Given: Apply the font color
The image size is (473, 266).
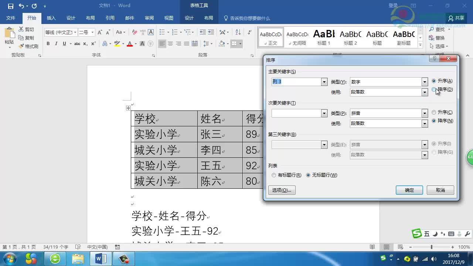Looking at the screenshot, I should pos(130,43).
